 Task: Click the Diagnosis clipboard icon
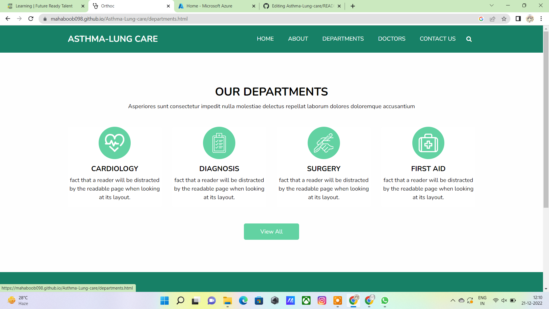[219, 143]
